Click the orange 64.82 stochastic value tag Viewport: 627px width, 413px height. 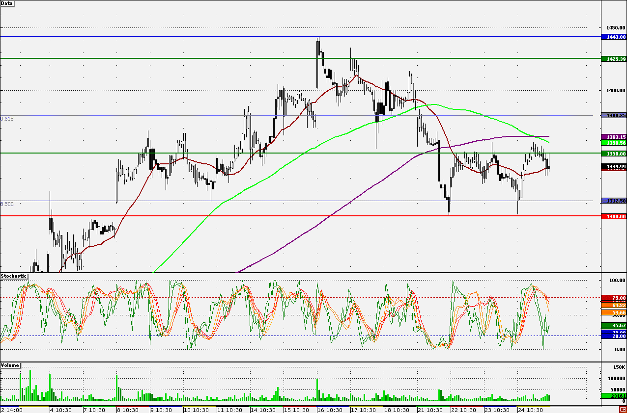(x=614, y=305)
